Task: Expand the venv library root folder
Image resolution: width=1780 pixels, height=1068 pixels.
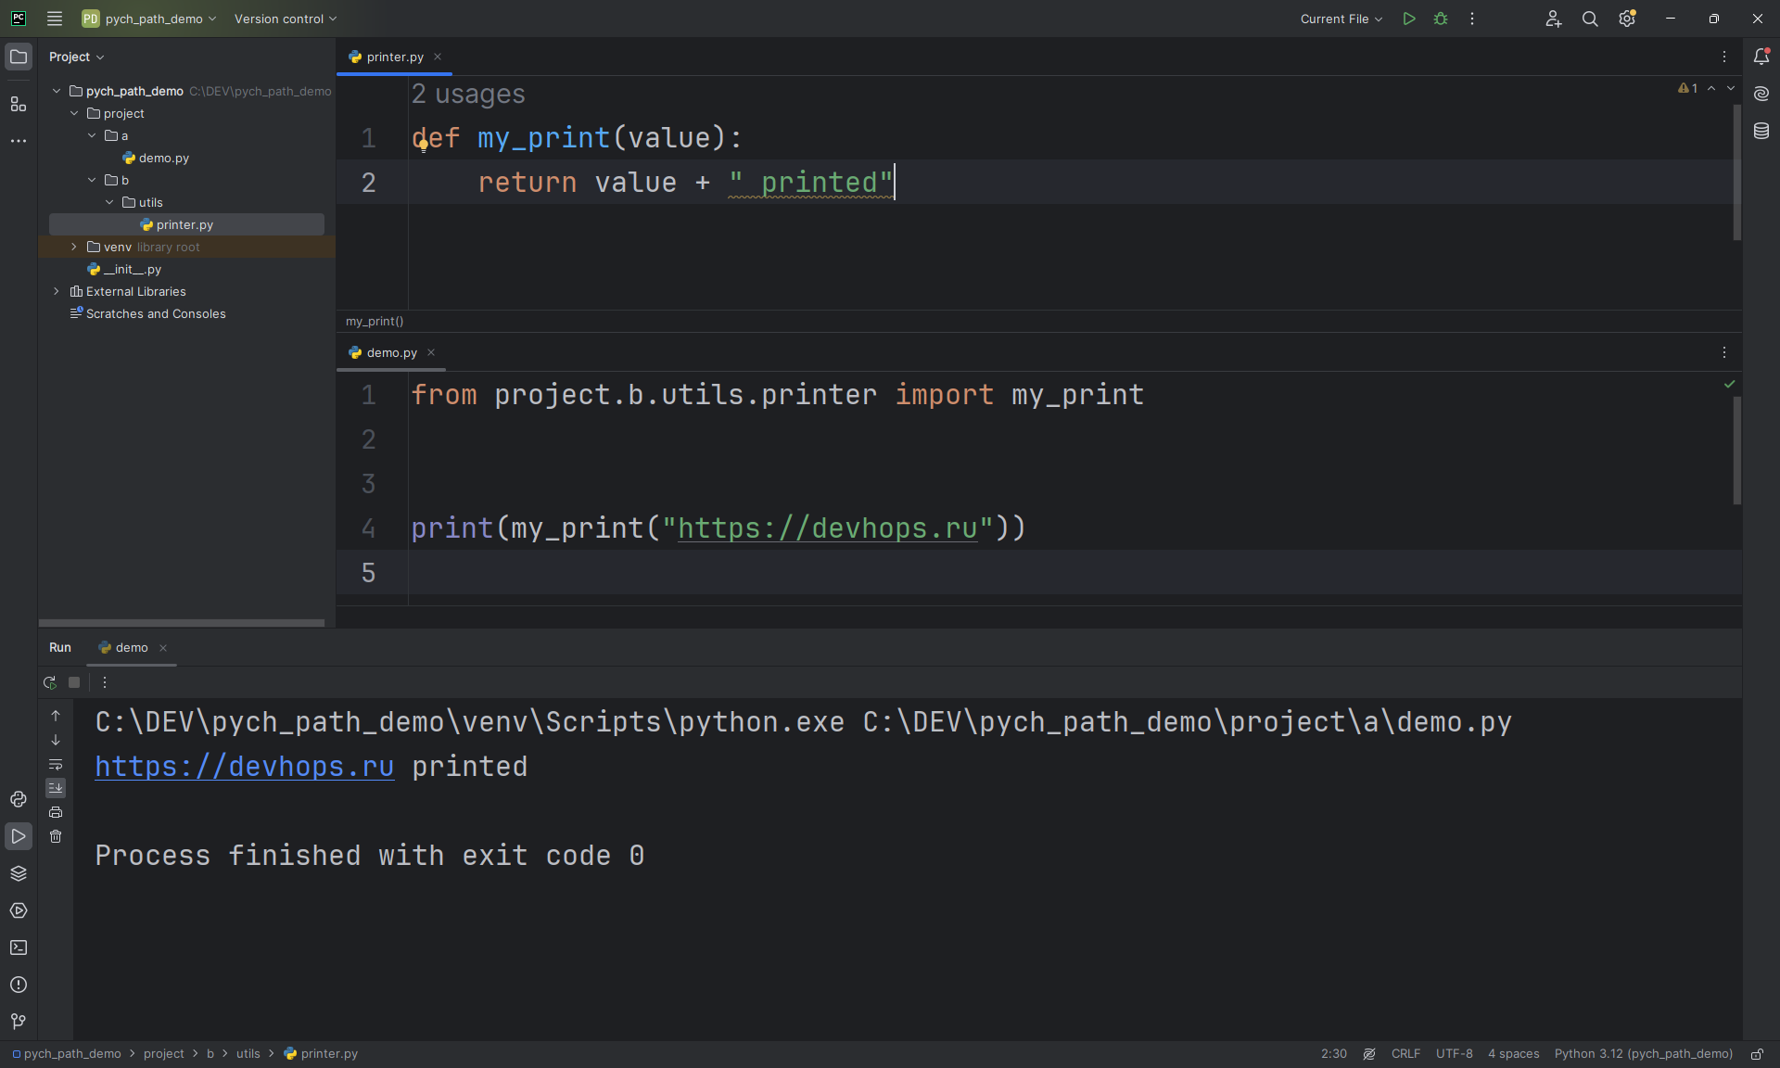Action: pos(74,247)
